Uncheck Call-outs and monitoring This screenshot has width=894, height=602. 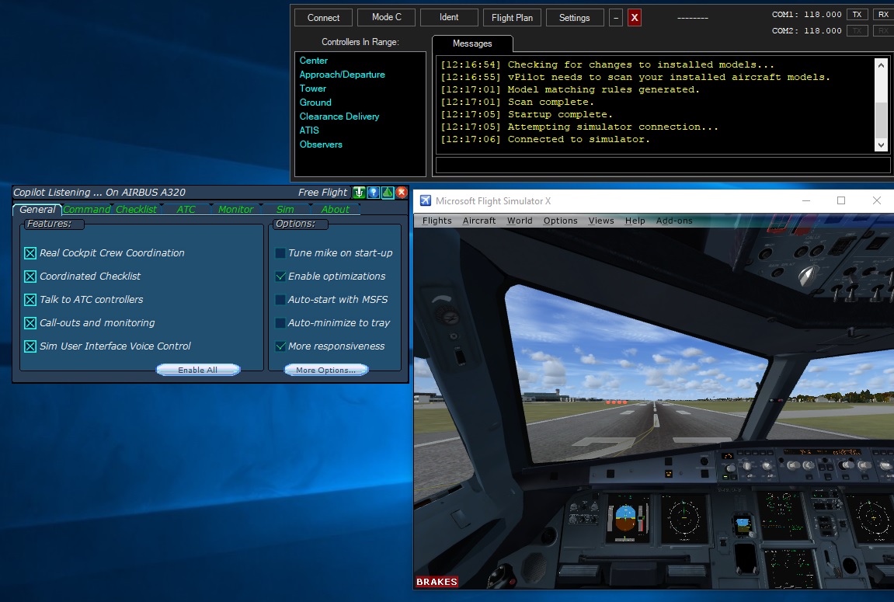tap(30, 323)
